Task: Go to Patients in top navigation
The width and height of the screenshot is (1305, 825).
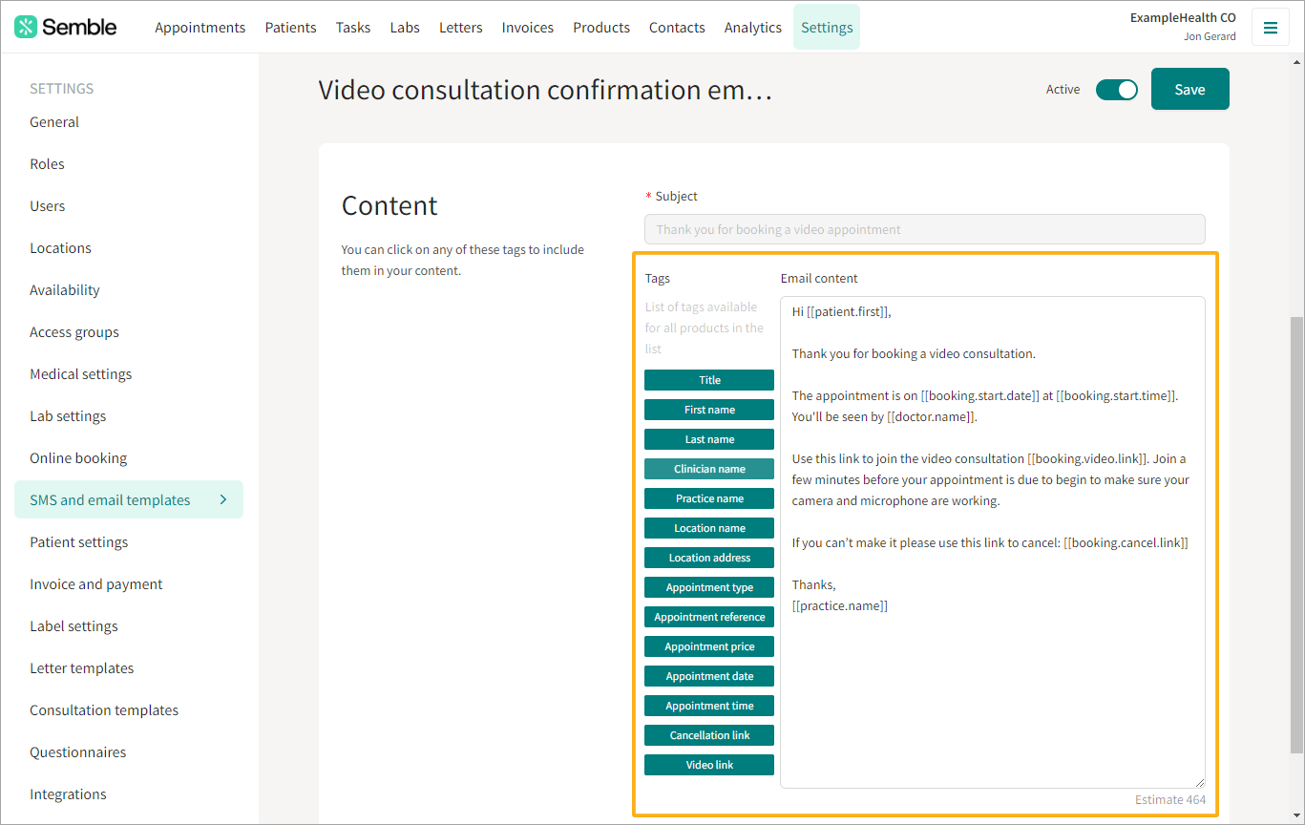Action: pos(290,27)
